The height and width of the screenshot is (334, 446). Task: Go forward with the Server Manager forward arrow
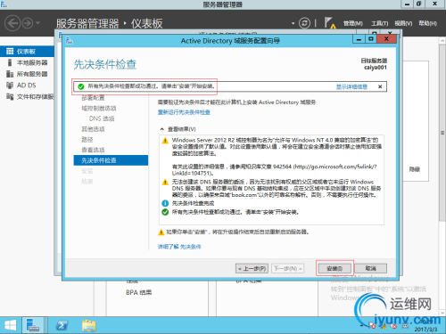click(x=28, y=23)
